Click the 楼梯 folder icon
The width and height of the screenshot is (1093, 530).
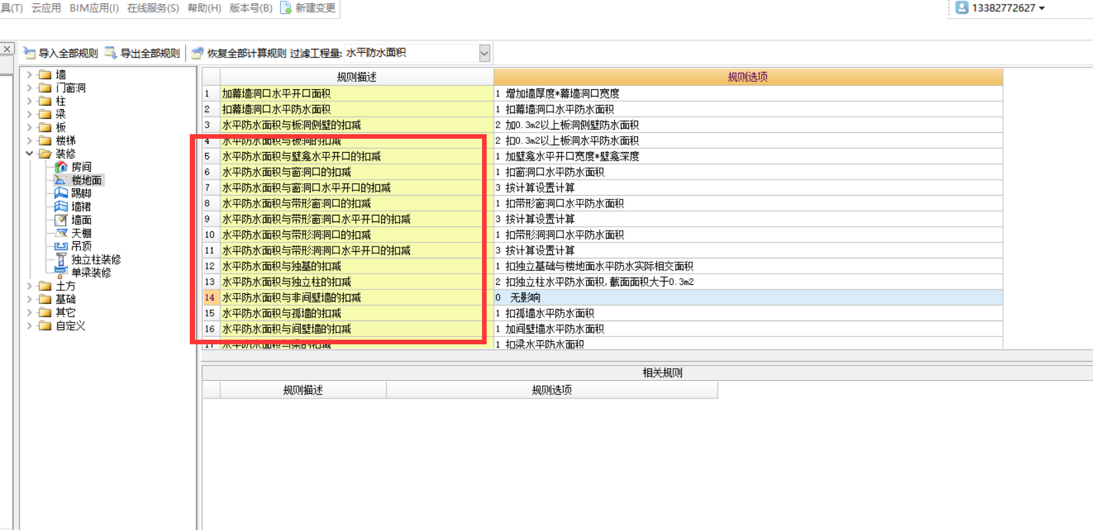45,140
